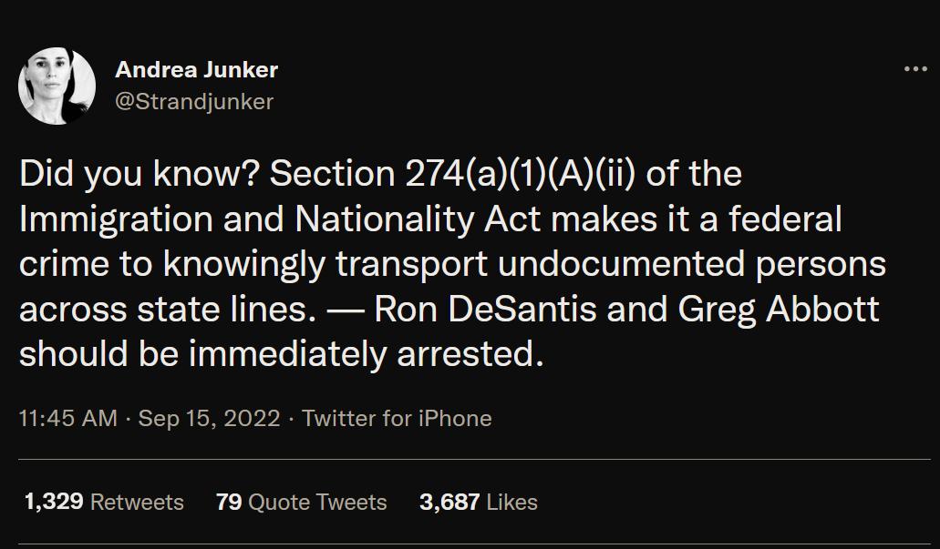
Task: Click the 11:45 AM time label
Action: click(x=67, y=419)
